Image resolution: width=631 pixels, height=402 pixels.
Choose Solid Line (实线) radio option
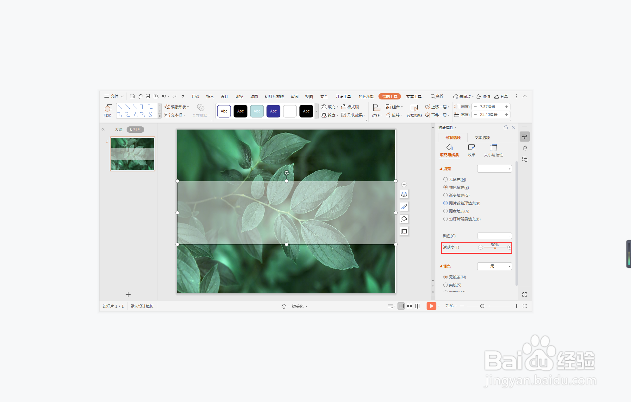click(x=446, y=285)
